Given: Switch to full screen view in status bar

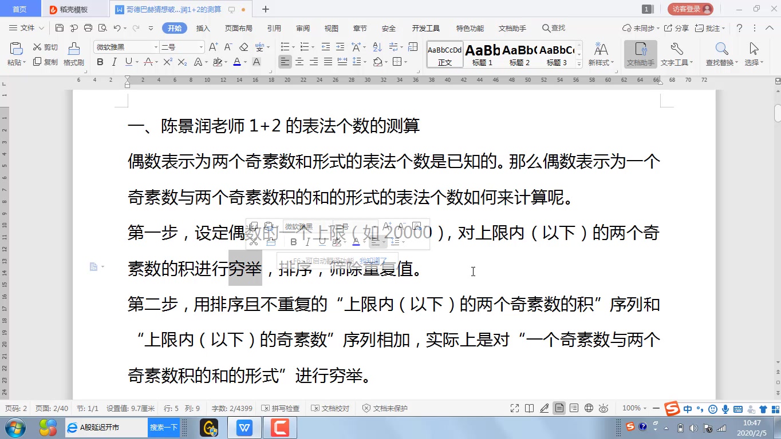Looking at the screenshot, I should click(515, 408).
